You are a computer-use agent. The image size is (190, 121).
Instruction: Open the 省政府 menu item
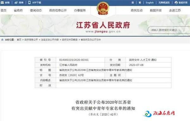(x=18, y=10)
